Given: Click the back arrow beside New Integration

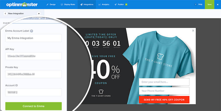Looking at the screenshot, I should point(5,13).
